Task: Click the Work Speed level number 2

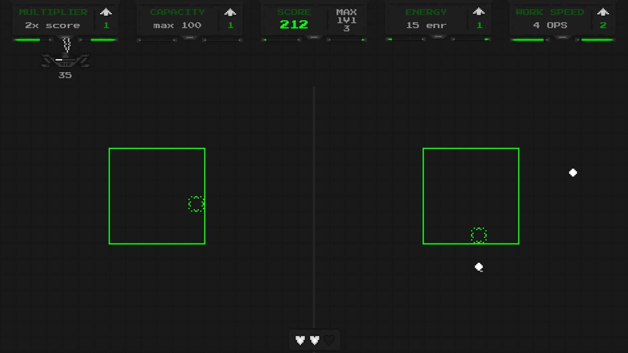Action: (603, 25)
